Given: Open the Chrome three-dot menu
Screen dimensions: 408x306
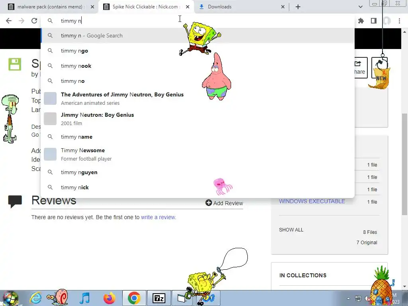Looking at the screenshot, I should pos(399,21).
